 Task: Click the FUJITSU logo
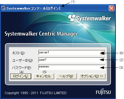[x=103, y=91]
